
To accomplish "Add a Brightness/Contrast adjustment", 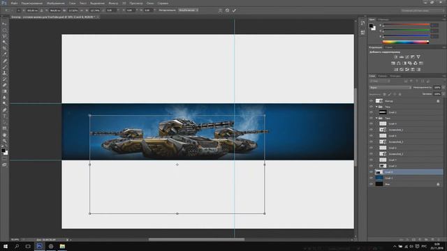I will 396,57.
